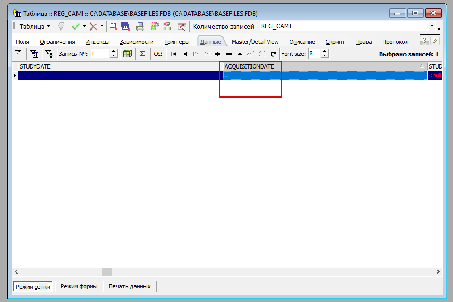Switch to Режим сетки grid mode
This screenshot has width=453, height=302.
coord(33,286)
